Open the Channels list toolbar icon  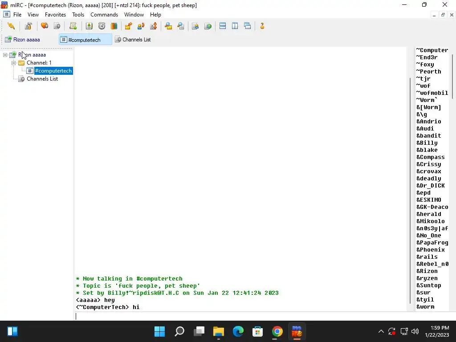[x=57, y=26]
